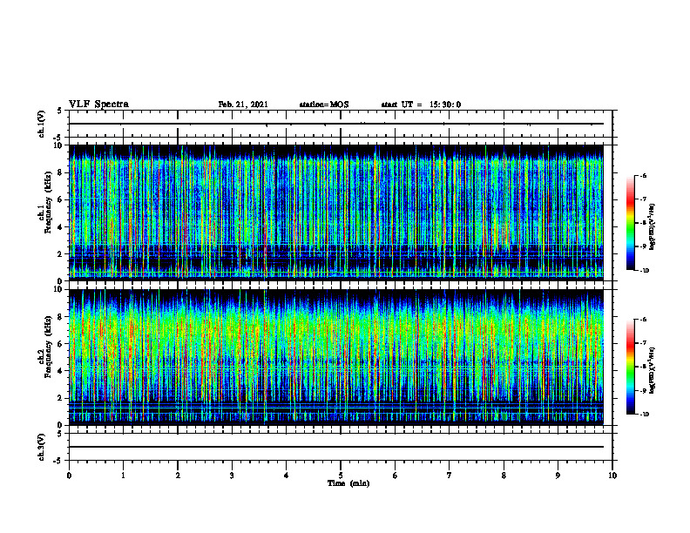Viewport: 690px width, 533px height.
Task: Click time axis tick label "8"
Action: pos(504,476)
